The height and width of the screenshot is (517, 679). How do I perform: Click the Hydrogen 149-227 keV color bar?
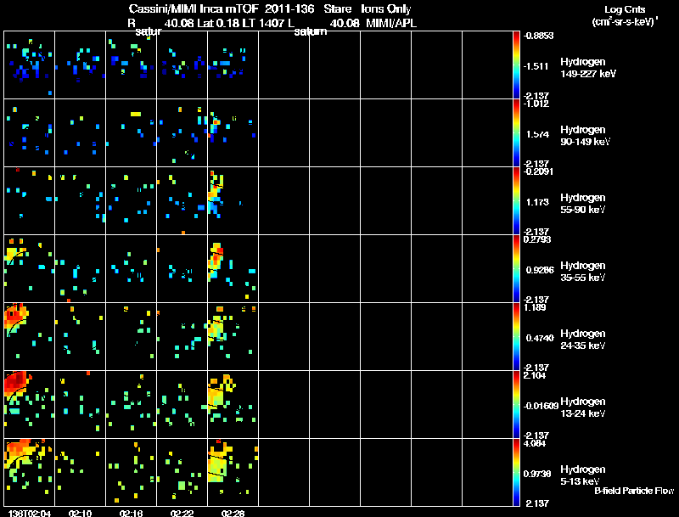pyautogui.click(x=516, y=65)
